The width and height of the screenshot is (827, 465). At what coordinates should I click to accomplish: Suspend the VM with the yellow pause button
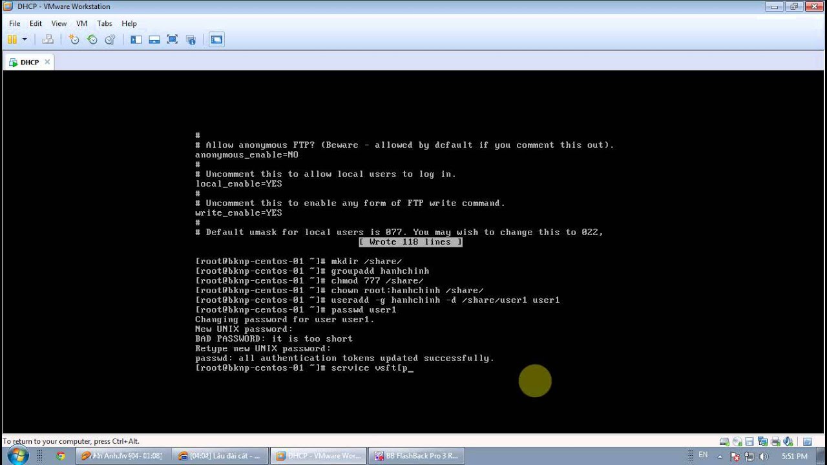pos(12,39)
